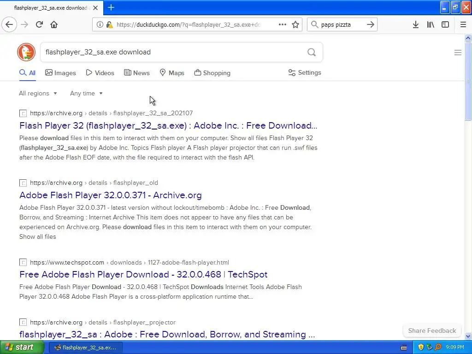
Task: Focus the 'paps pizzta' browser search field
Action: (x=342, y=25)
